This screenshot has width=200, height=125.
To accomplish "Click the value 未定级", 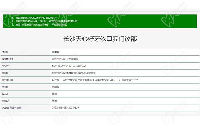I will coord(55,87).
